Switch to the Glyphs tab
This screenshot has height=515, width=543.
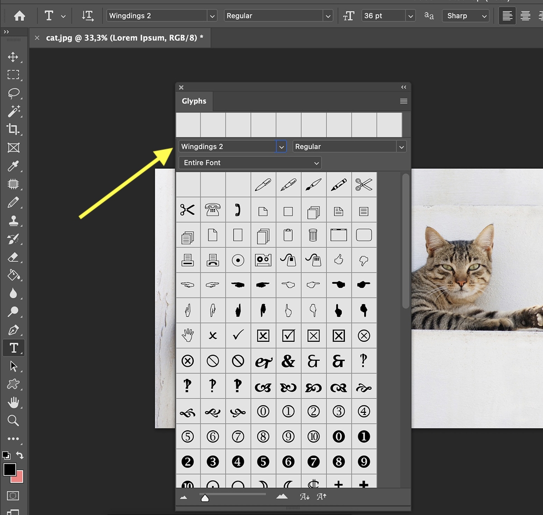pos(194,101)
